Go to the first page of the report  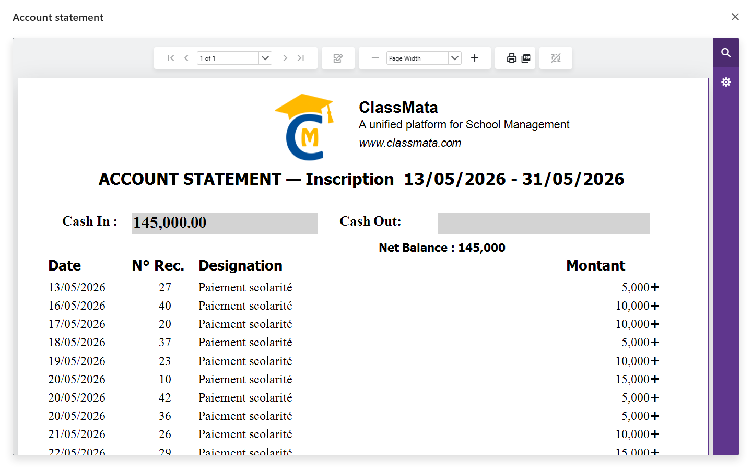tap(171, 58)
